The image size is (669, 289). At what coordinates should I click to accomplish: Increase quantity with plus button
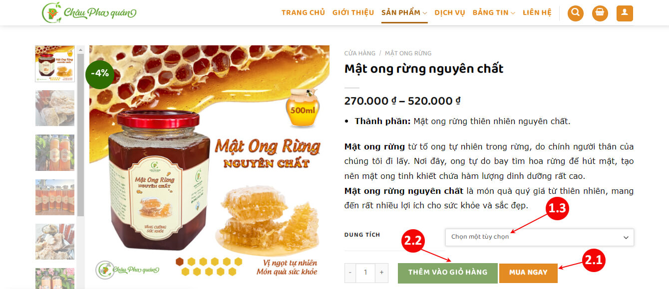(381, 273)
